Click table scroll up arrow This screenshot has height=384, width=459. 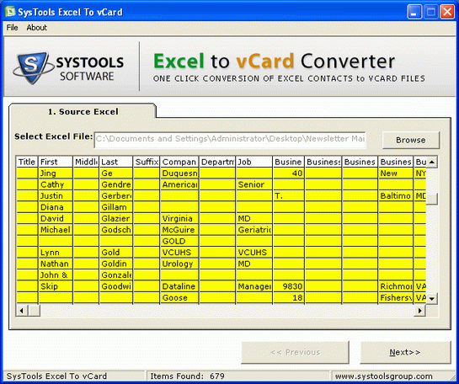[x=432, y=162]
